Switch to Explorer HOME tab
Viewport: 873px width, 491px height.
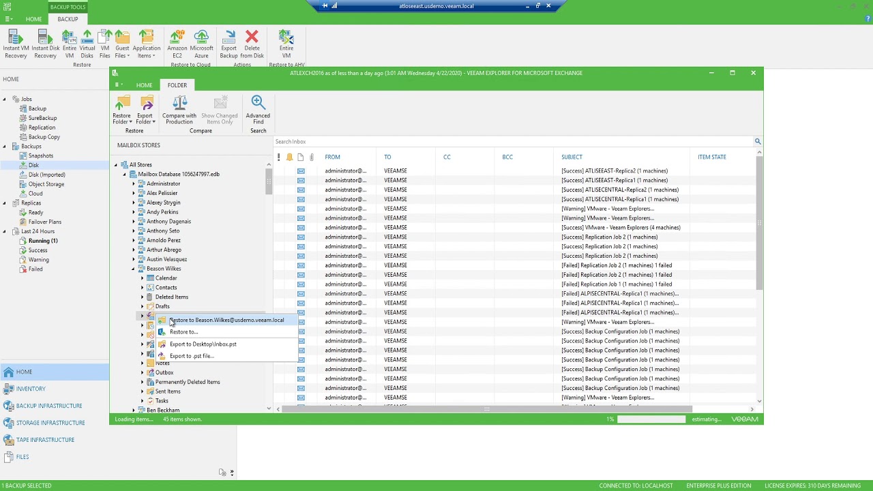144,85
